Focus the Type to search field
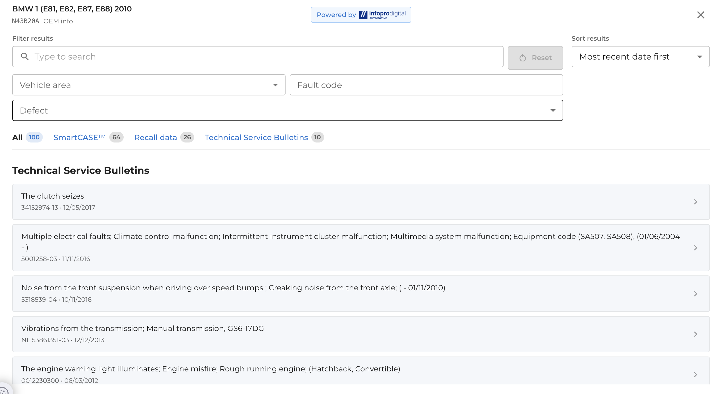This screenshot has width=720, height=394. point(258,57)
